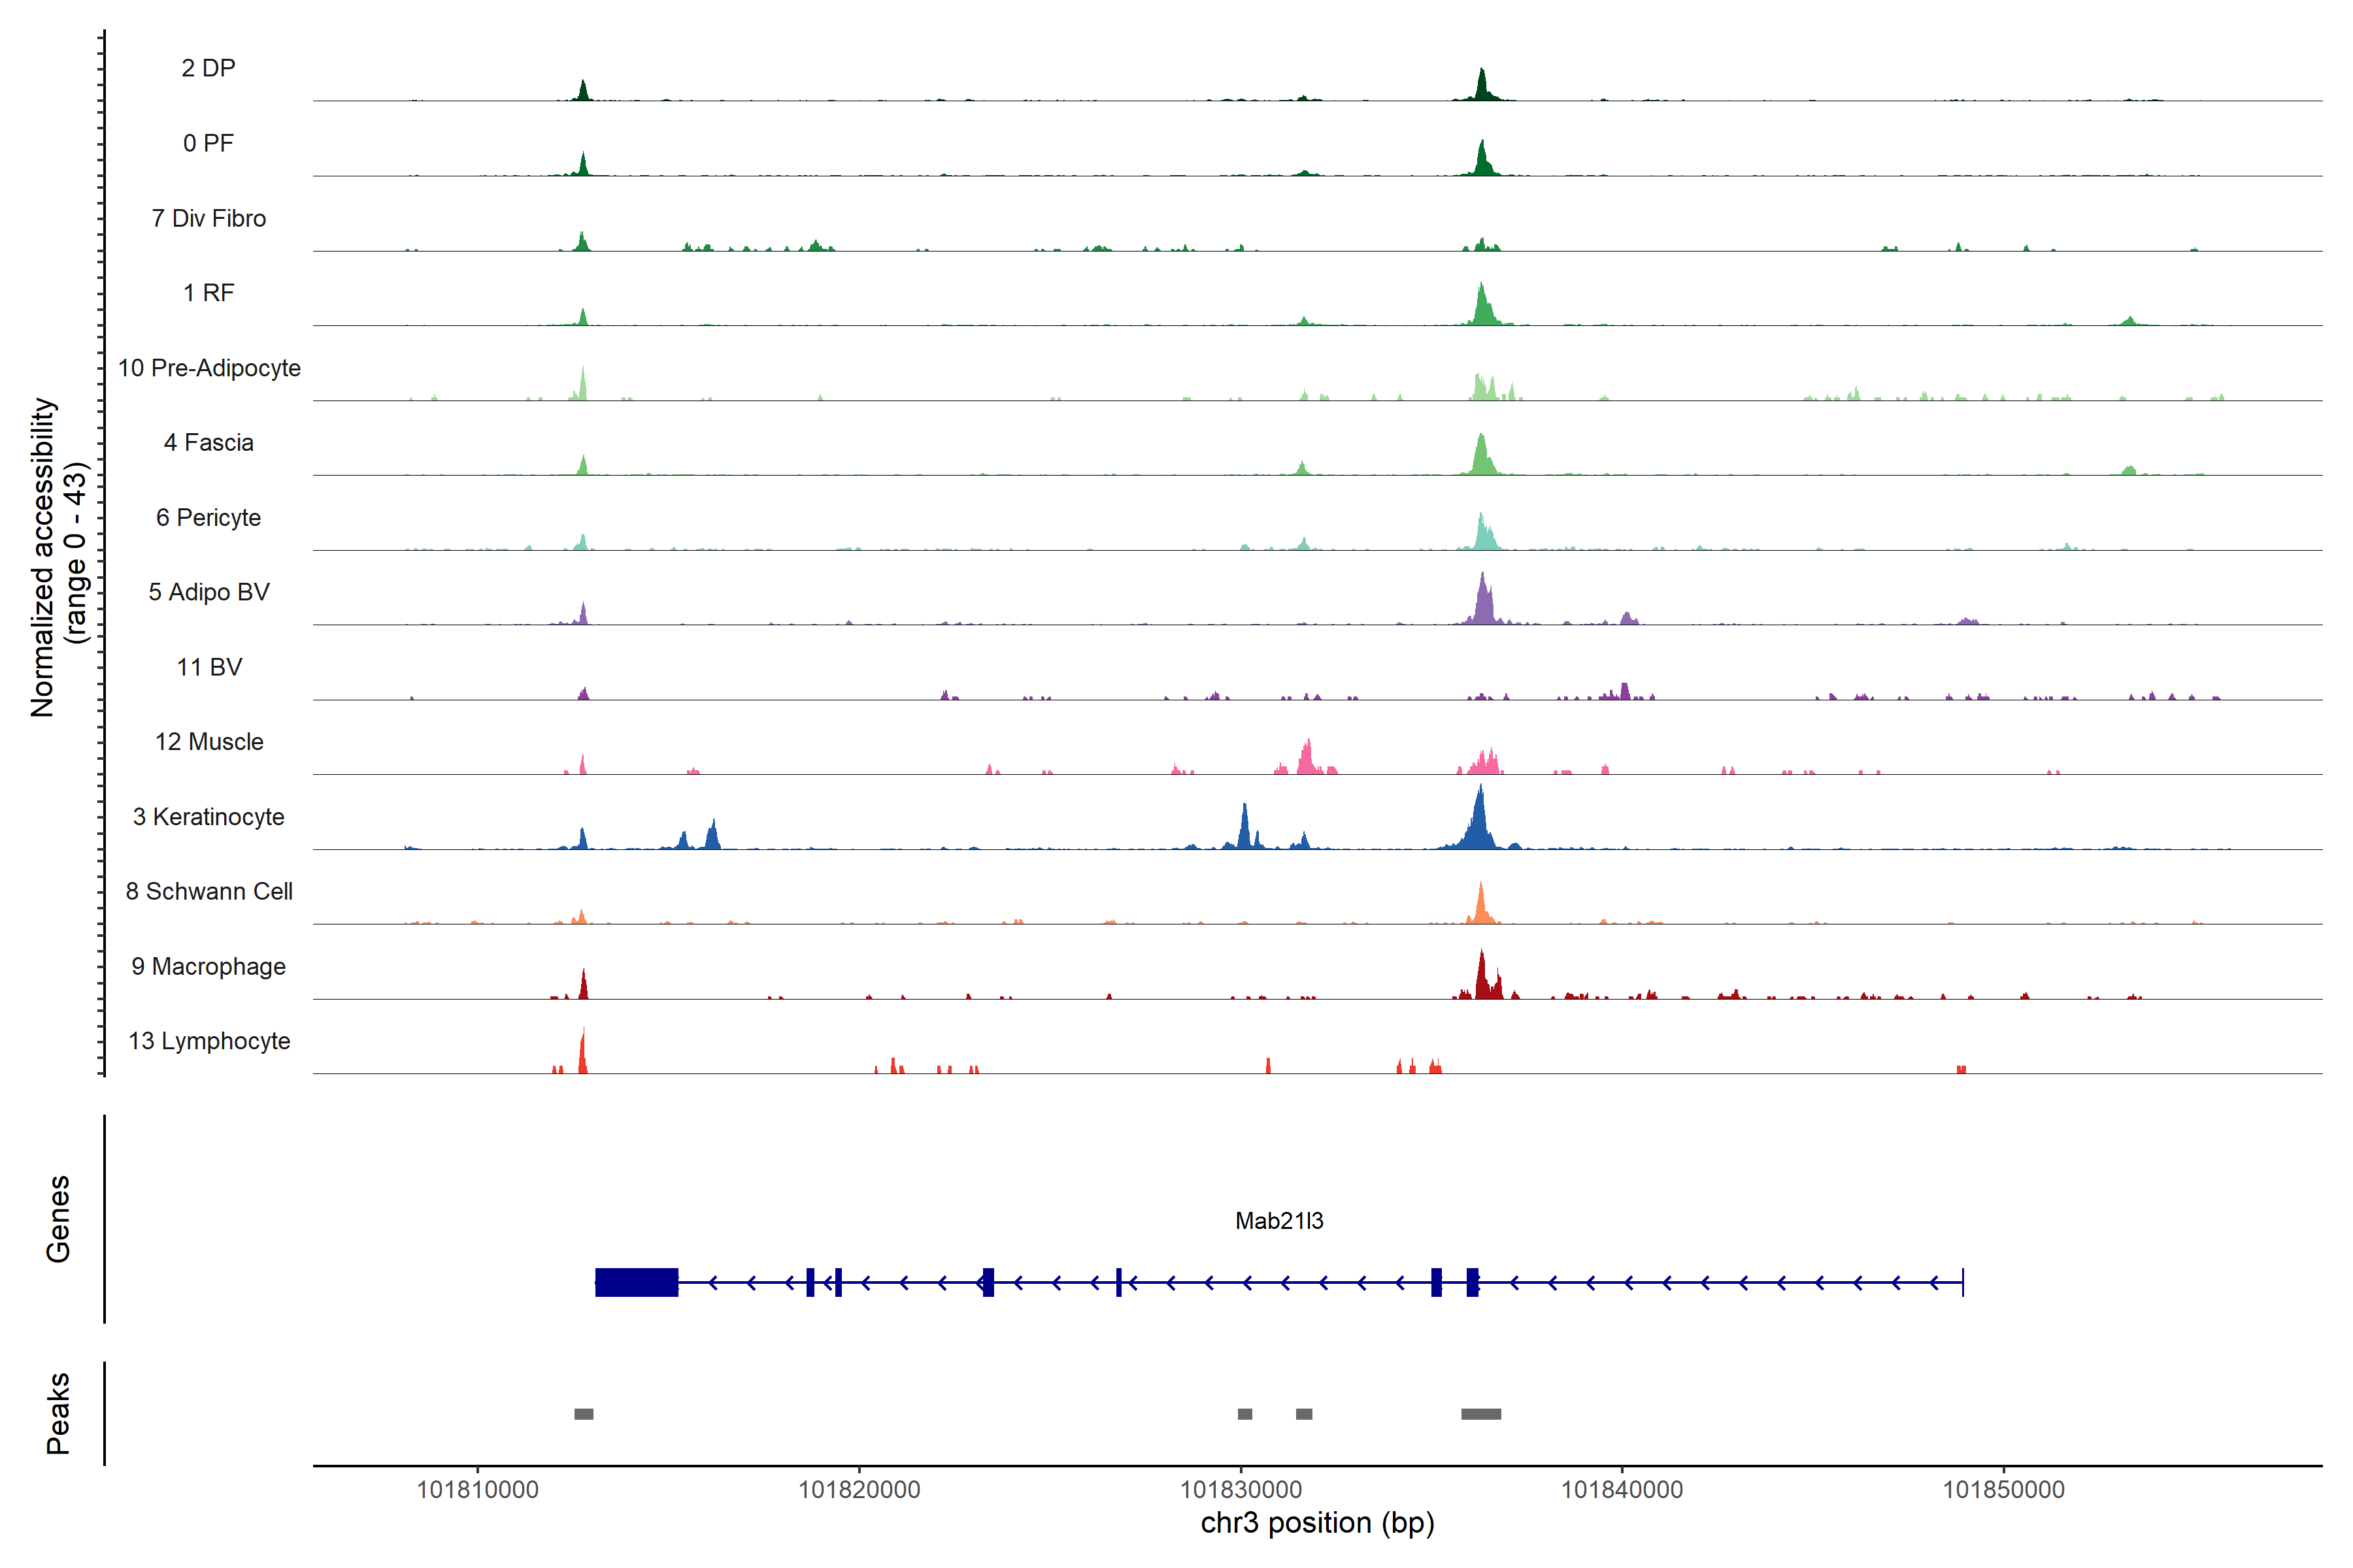Click the 101810000 axis tick label
The image size is (2353, 1568).
477,1490
